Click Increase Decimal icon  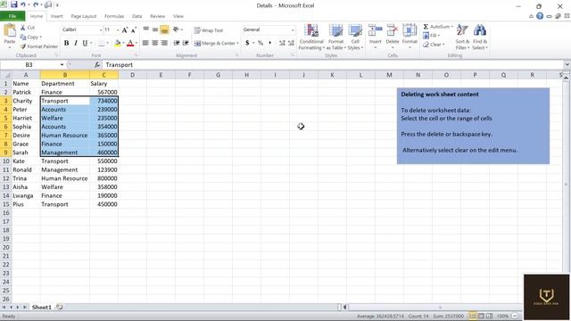pyautogui.click(x=282, y=44)
